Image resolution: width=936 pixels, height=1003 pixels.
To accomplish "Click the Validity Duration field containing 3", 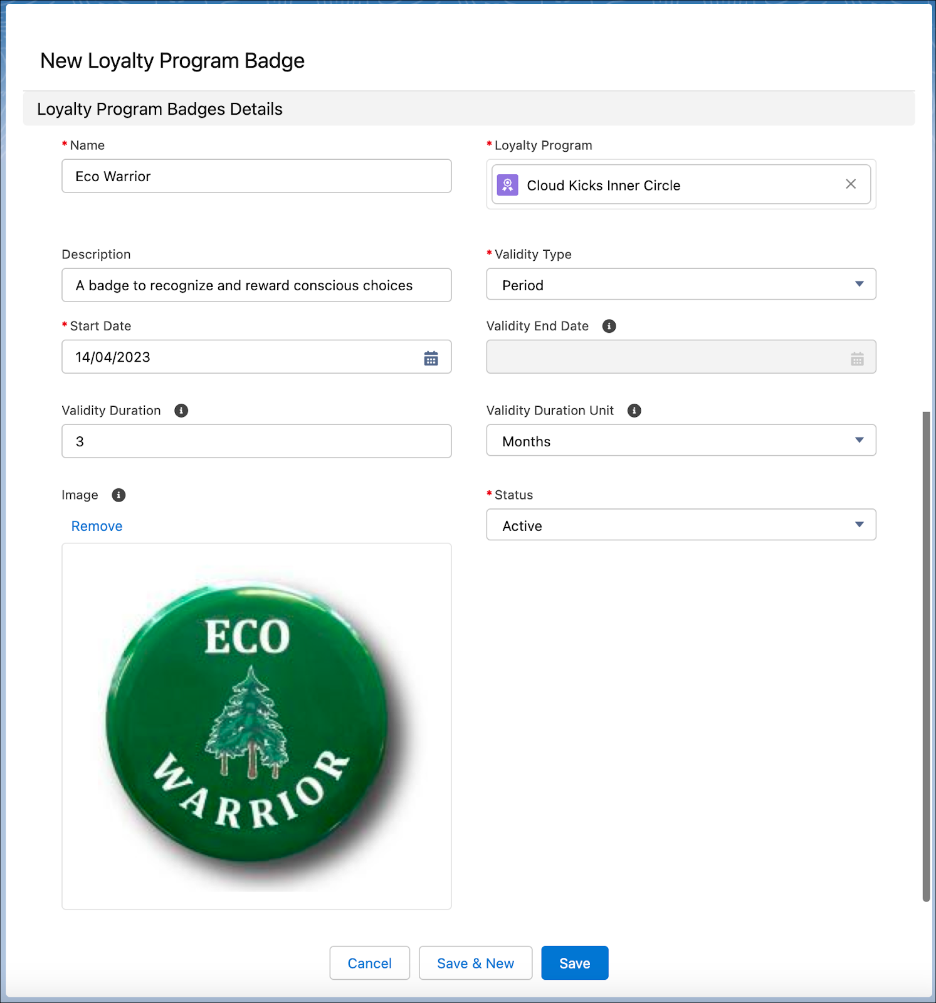I will tap(256, 441).
